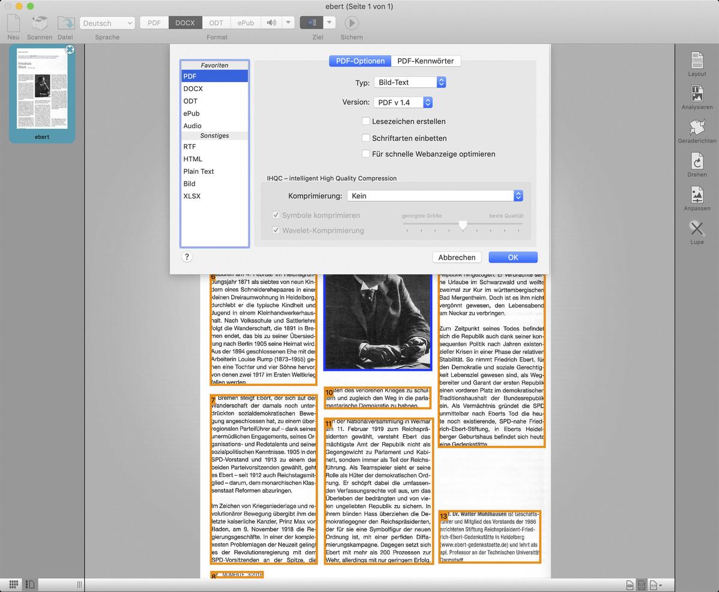
Task: Choose ODT format in toolbar
Action: pos(216,23)
